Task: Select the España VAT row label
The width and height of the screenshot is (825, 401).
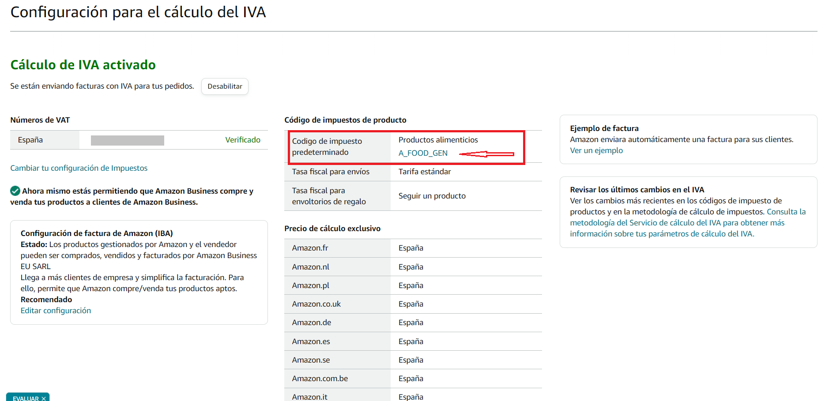Action: (30, 140)
